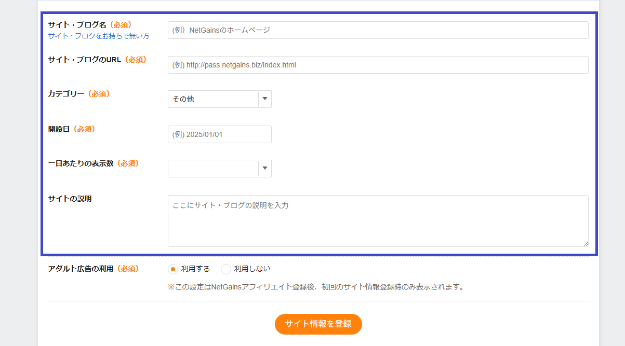Open the サイト・ブログをお持ちで無い方 link
The width and height of the screenshot is (625, 346).
[x=99, y=36]
